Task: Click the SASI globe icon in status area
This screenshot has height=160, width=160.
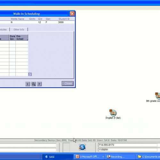Action: click(82, 147)
